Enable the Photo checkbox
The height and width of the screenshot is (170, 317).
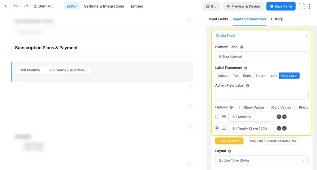(296, 107)
